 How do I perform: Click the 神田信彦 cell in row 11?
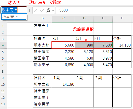pyautogui.click(x=43, y=91)
